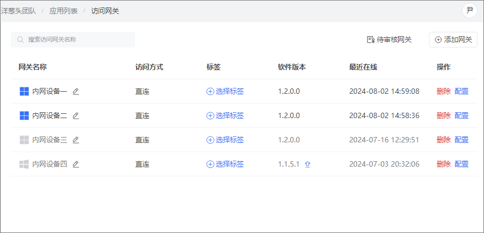This screenshot has width=484, height=233.
Task: Click the 添加网关 add gateway button
Action: [x=453, y=40]
